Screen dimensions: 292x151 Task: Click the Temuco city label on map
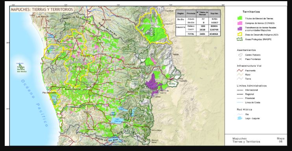pyautogui.click(x=89, y=87)
